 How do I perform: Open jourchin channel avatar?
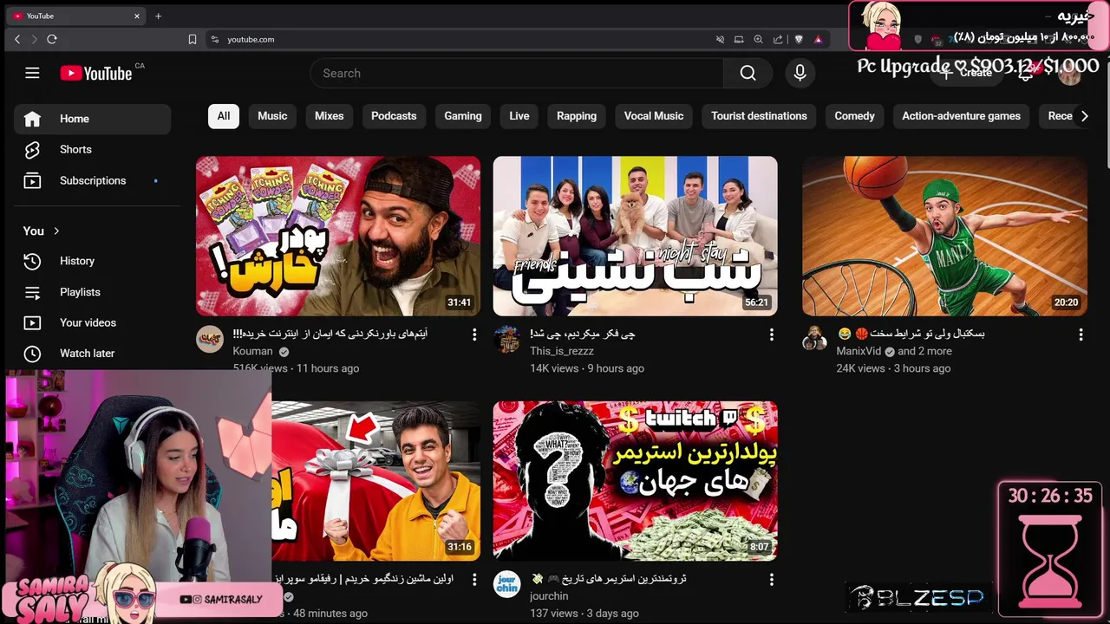coord(507,584)
